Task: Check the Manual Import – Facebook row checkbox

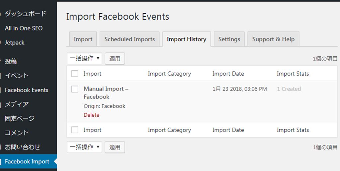Action: coord(75,89)
